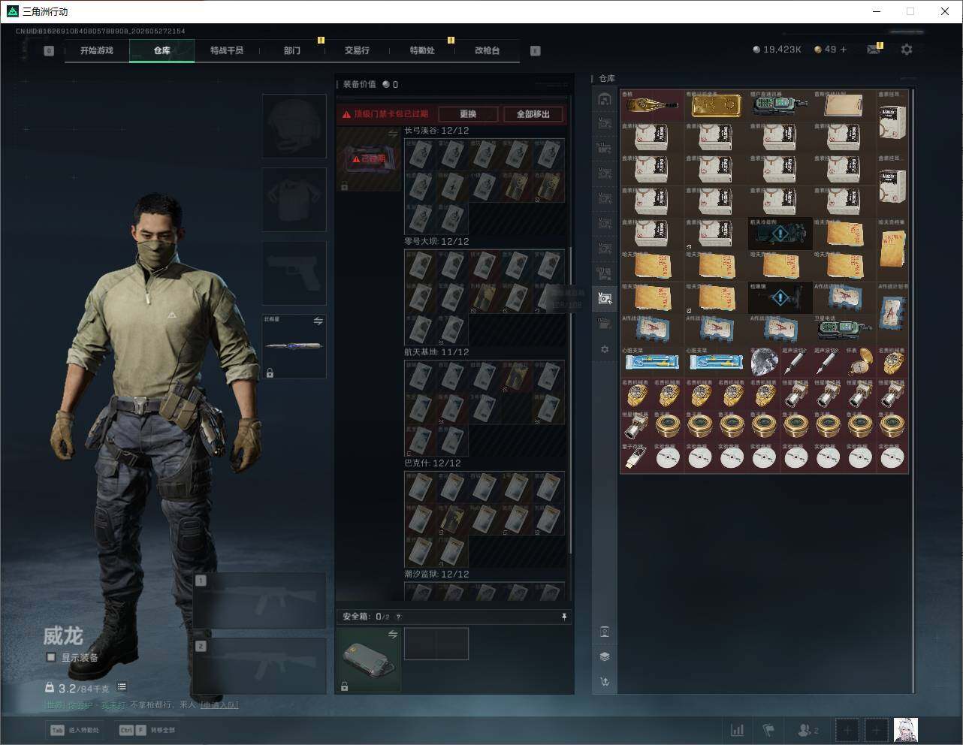The width and height of the screenshot is (963, 745).
Task: Select secondary weapon slot 2
Action: click(x=260, y=665)
